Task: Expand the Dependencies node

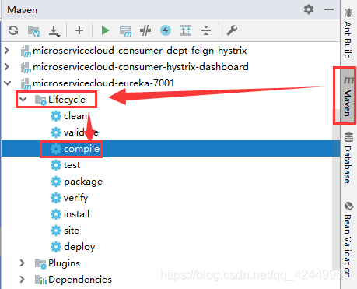Action: point(23,280)
